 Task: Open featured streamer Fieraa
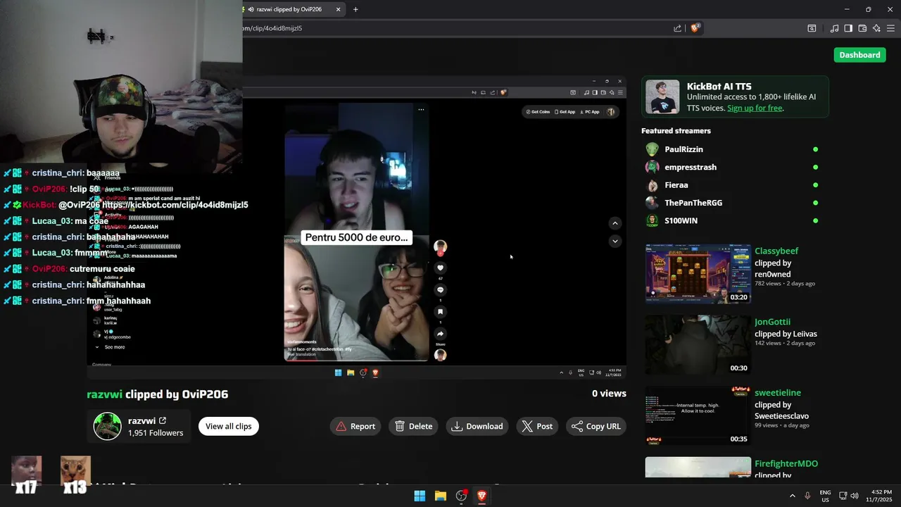point(676,184)
